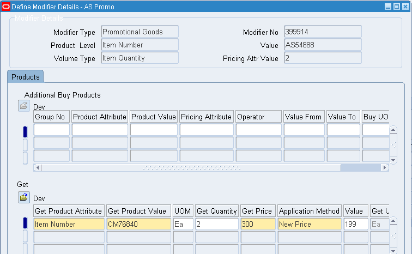Open the Additional Buy Products Dev folder icon
This screenshot has width=412, height=254.
[23, 106]
